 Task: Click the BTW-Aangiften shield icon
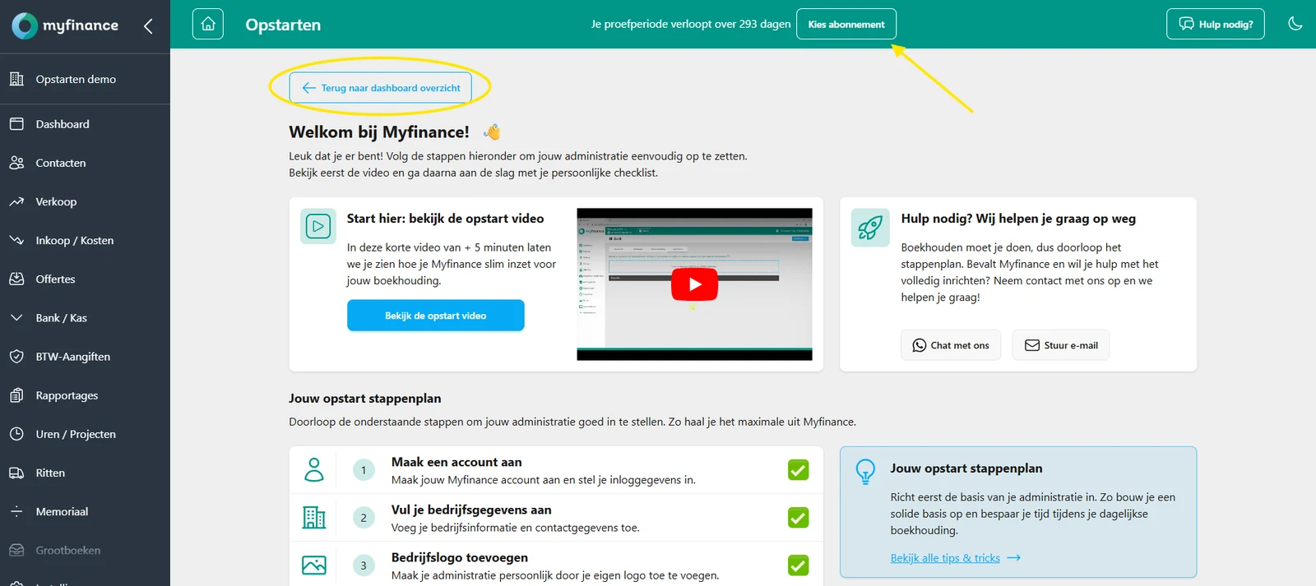[x=16, y=356]
